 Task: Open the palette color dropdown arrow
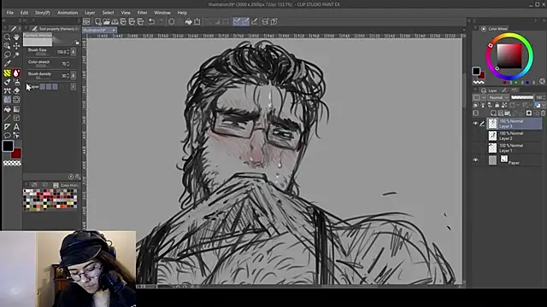tap(483, 97)
